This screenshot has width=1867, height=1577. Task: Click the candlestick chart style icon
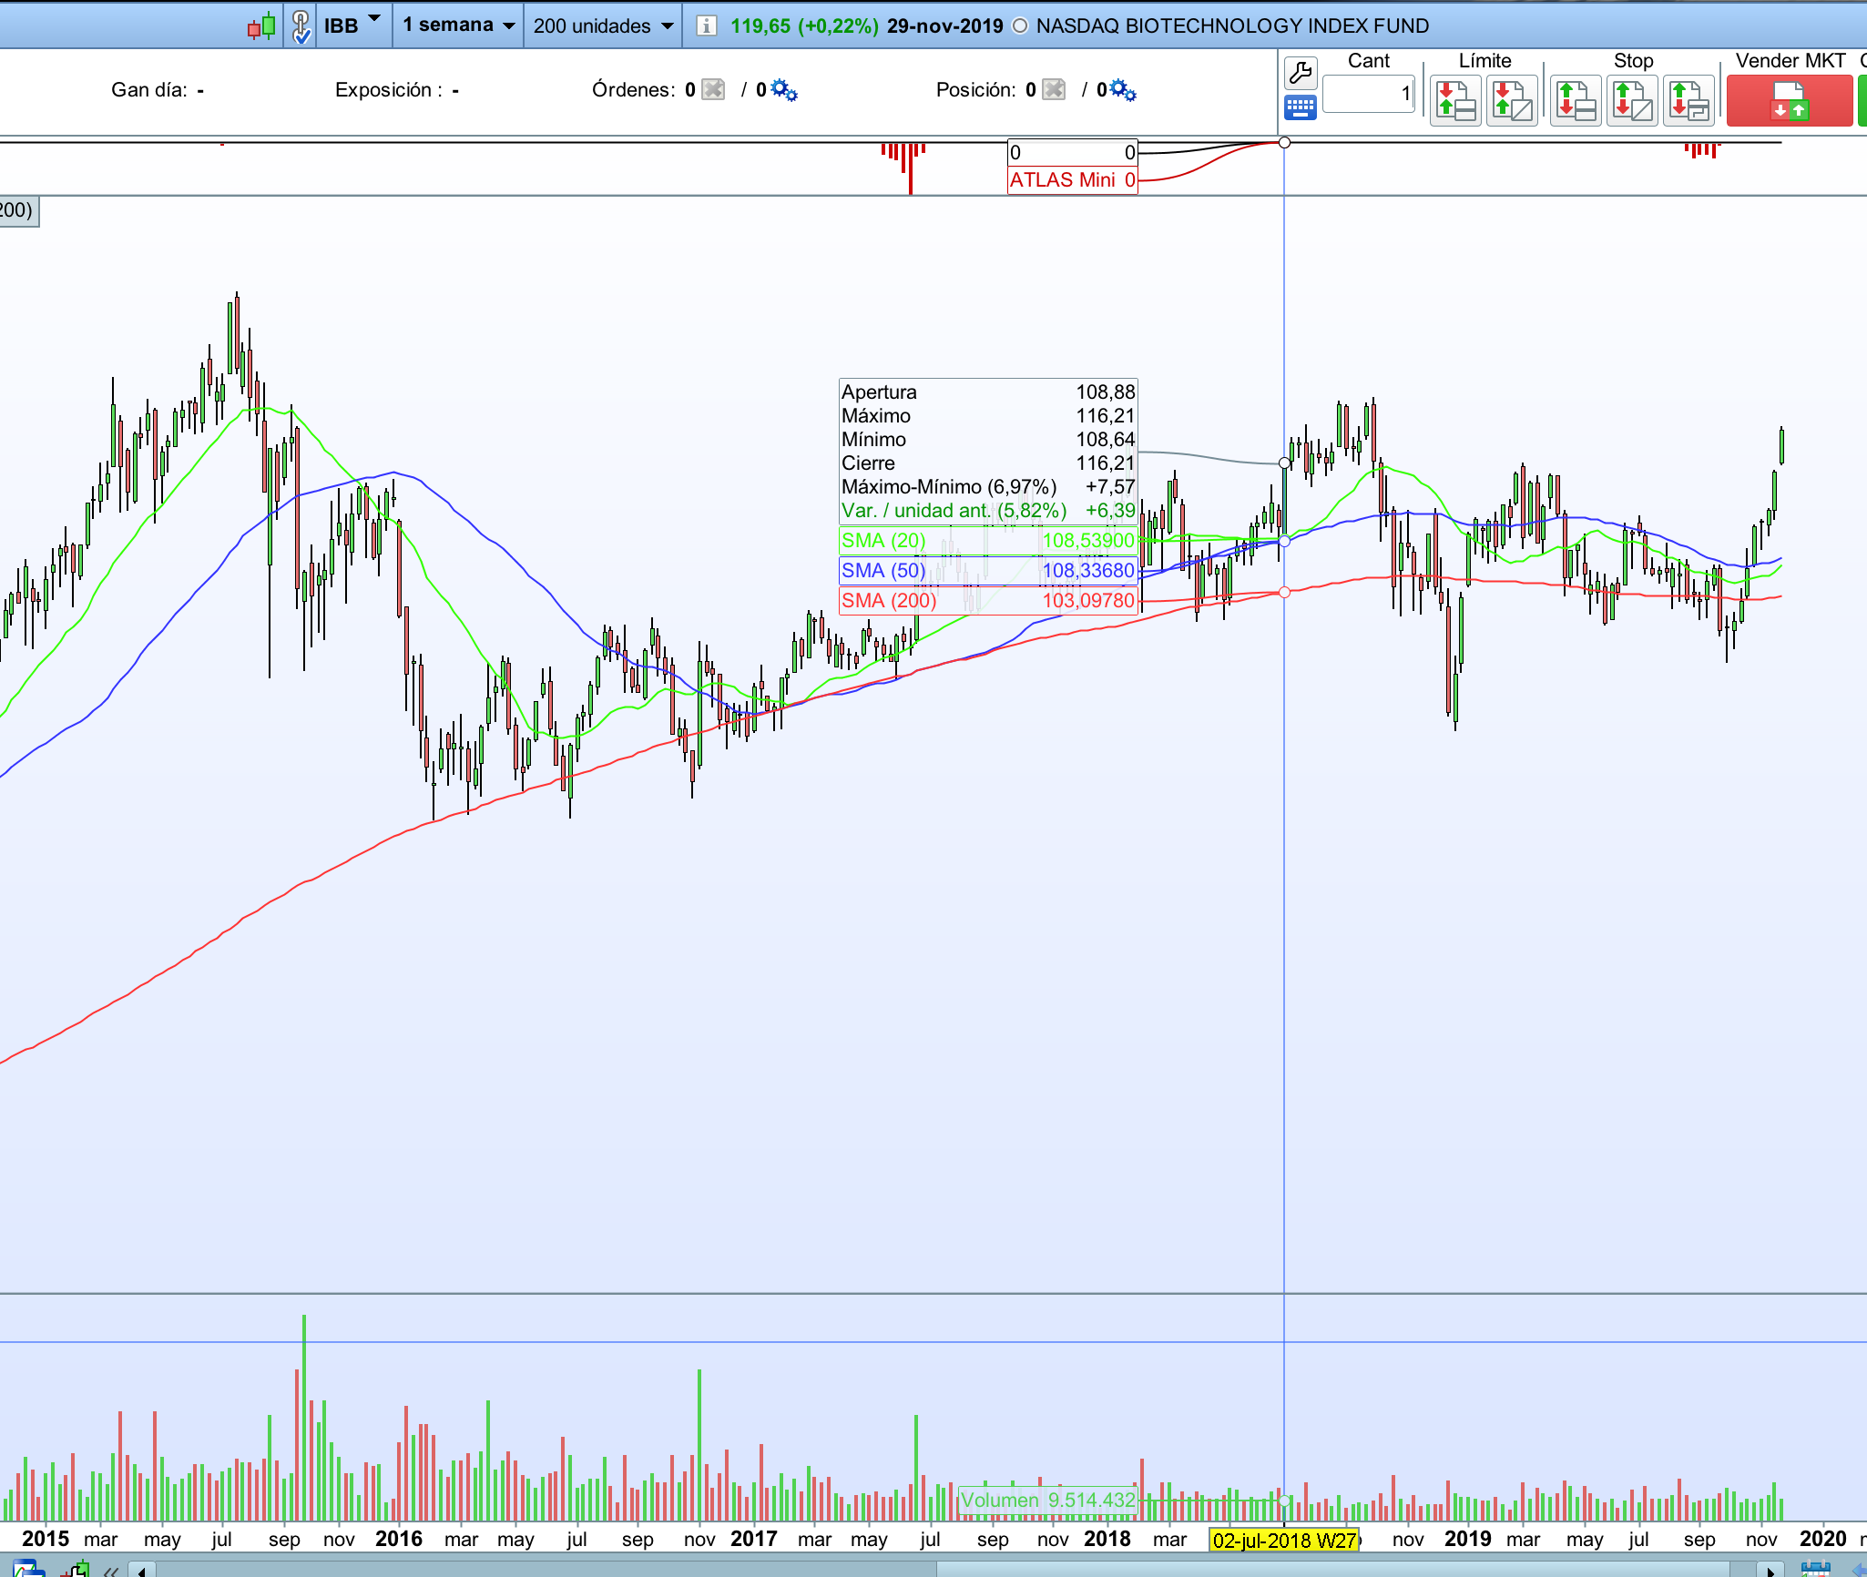tap(261, 25)
